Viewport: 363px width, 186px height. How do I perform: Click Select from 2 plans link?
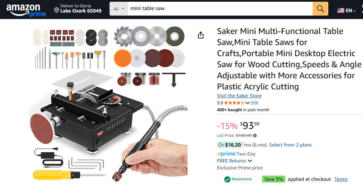coord(290,145)
